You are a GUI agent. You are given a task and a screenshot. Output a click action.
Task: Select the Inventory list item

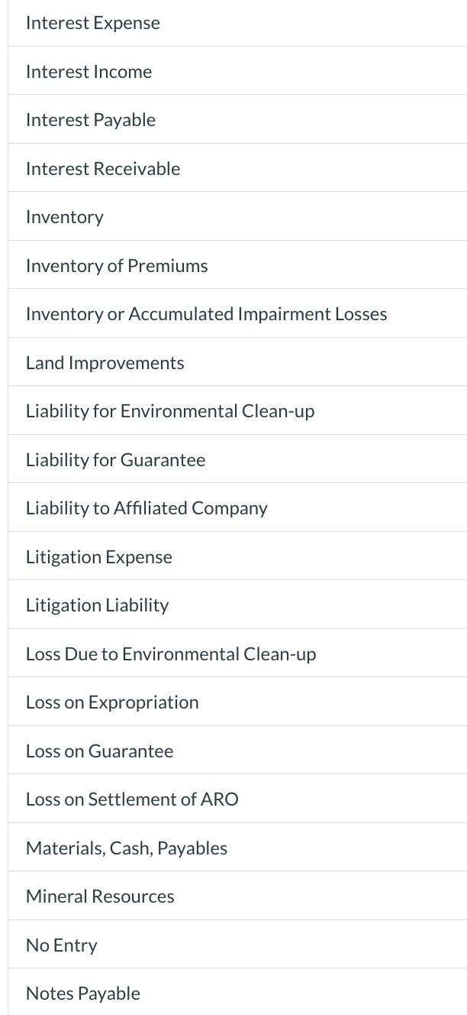pyautogui.click(x=64, y=216)
